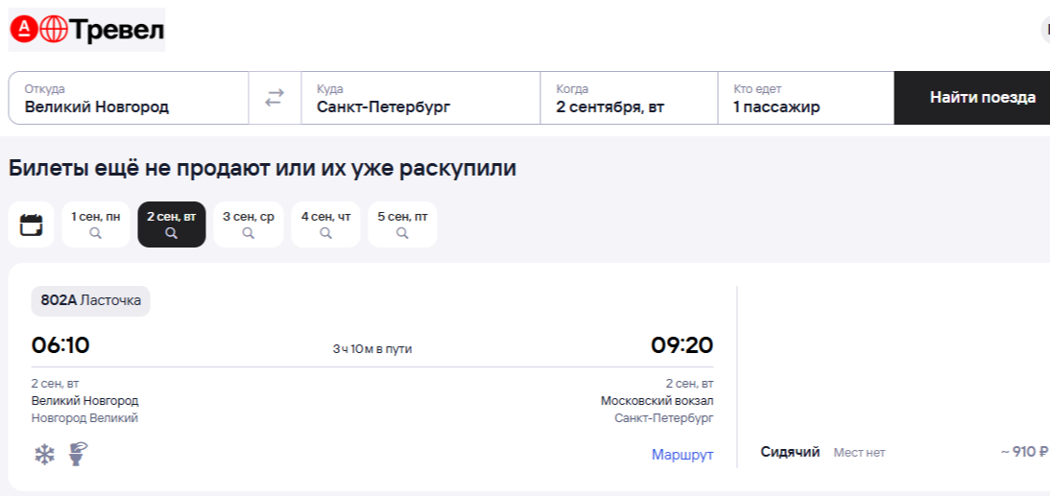Click the Alfa Travel logo
Screen dimensions: 1050x496
pos(86,30)
